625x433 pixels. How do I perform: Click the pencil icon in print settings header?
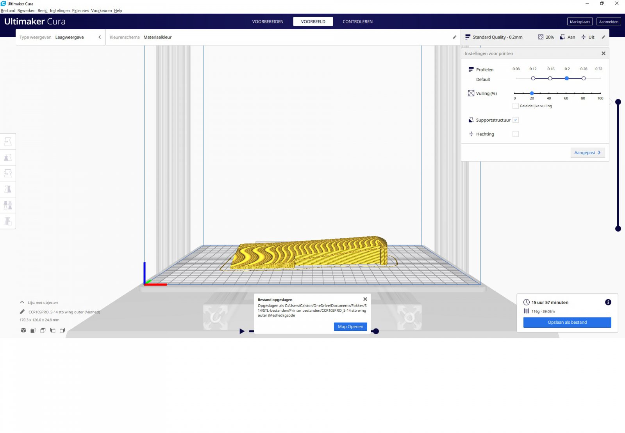(603, 37)
